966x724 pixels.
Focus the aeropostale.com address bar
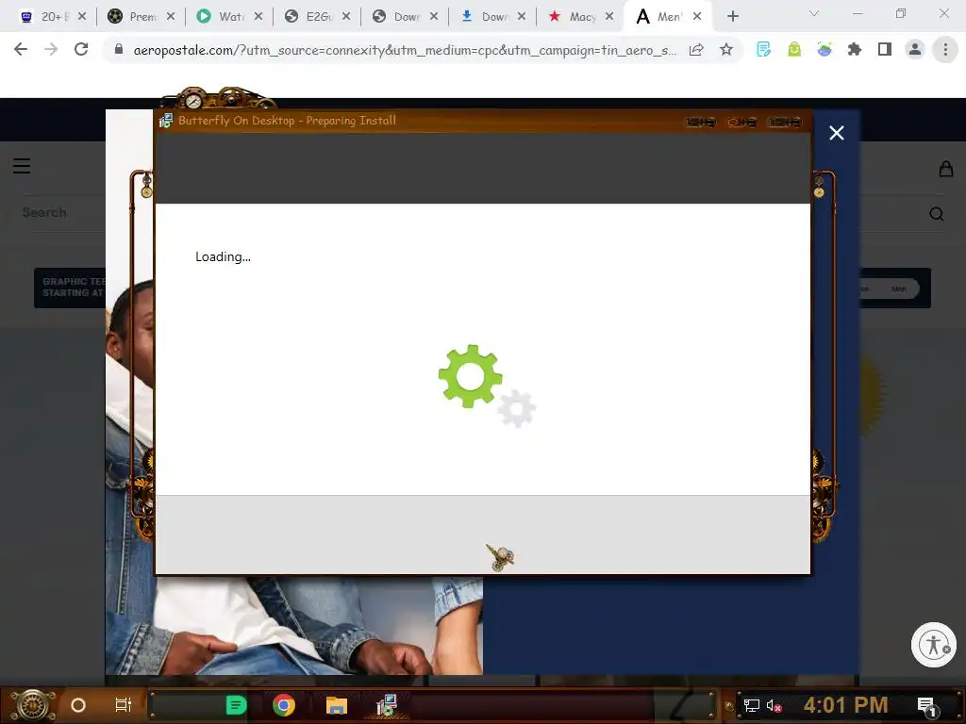pyautogui.click(x=405, y=50)
